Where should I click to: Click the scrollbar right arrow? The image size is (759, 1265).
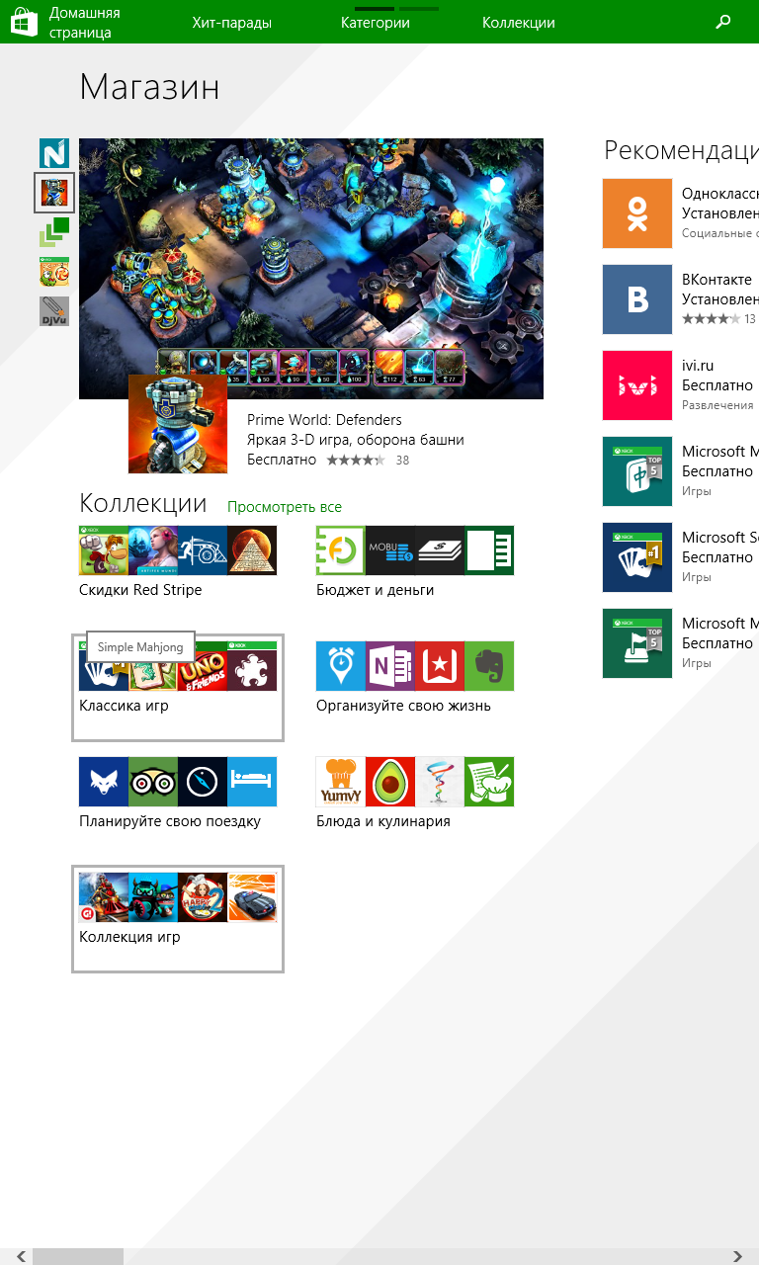[x=737, y=1256]
